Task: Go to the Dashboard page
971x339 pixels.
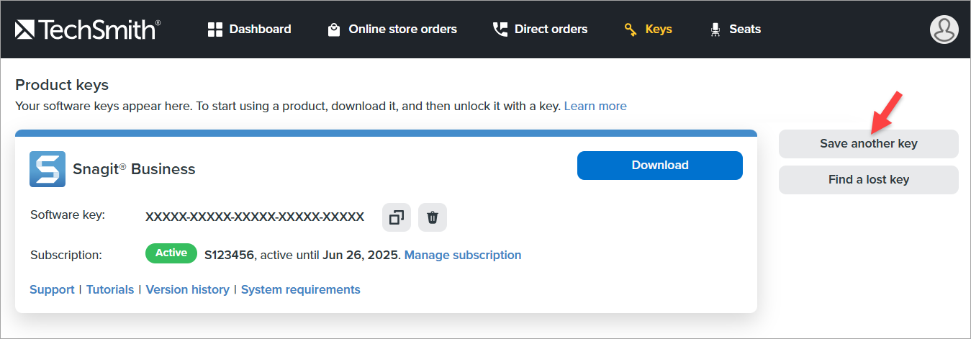Action: click(249, 30)
